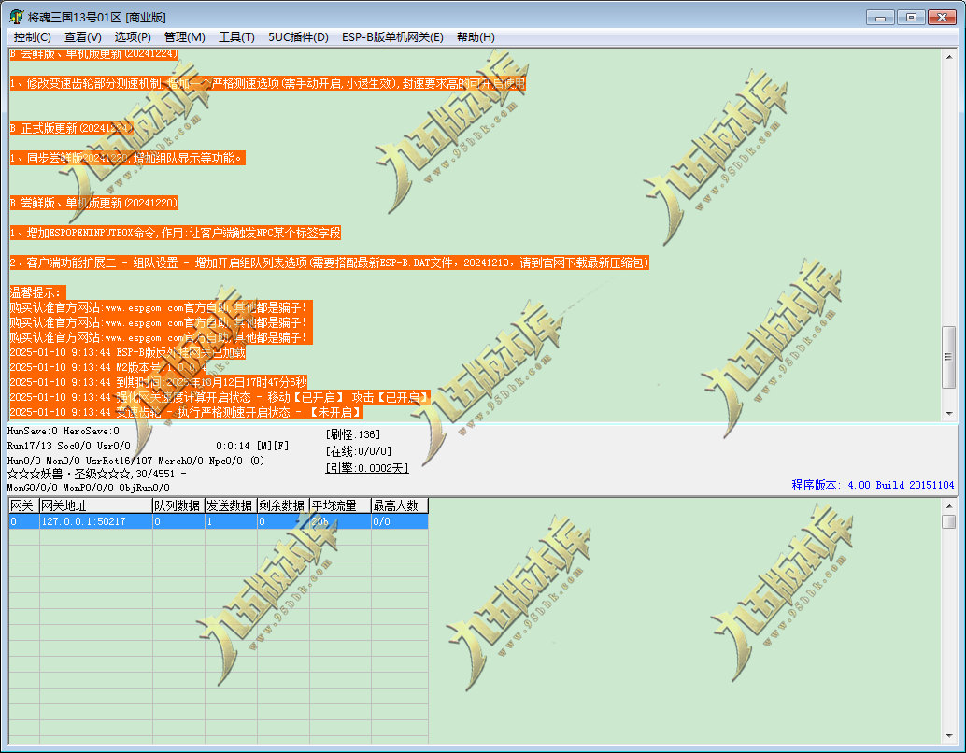Open the 查看(V) menu
The height and width of the screenshot is (753, 966).
click(x=82, y=37)
